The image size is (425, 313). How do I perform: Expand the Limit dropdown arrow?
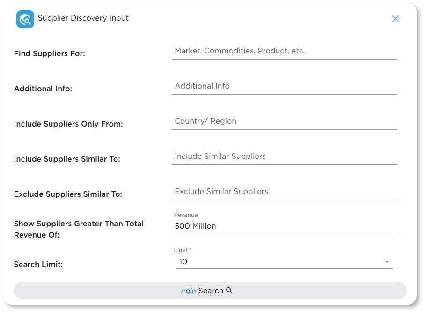(387, 261)
